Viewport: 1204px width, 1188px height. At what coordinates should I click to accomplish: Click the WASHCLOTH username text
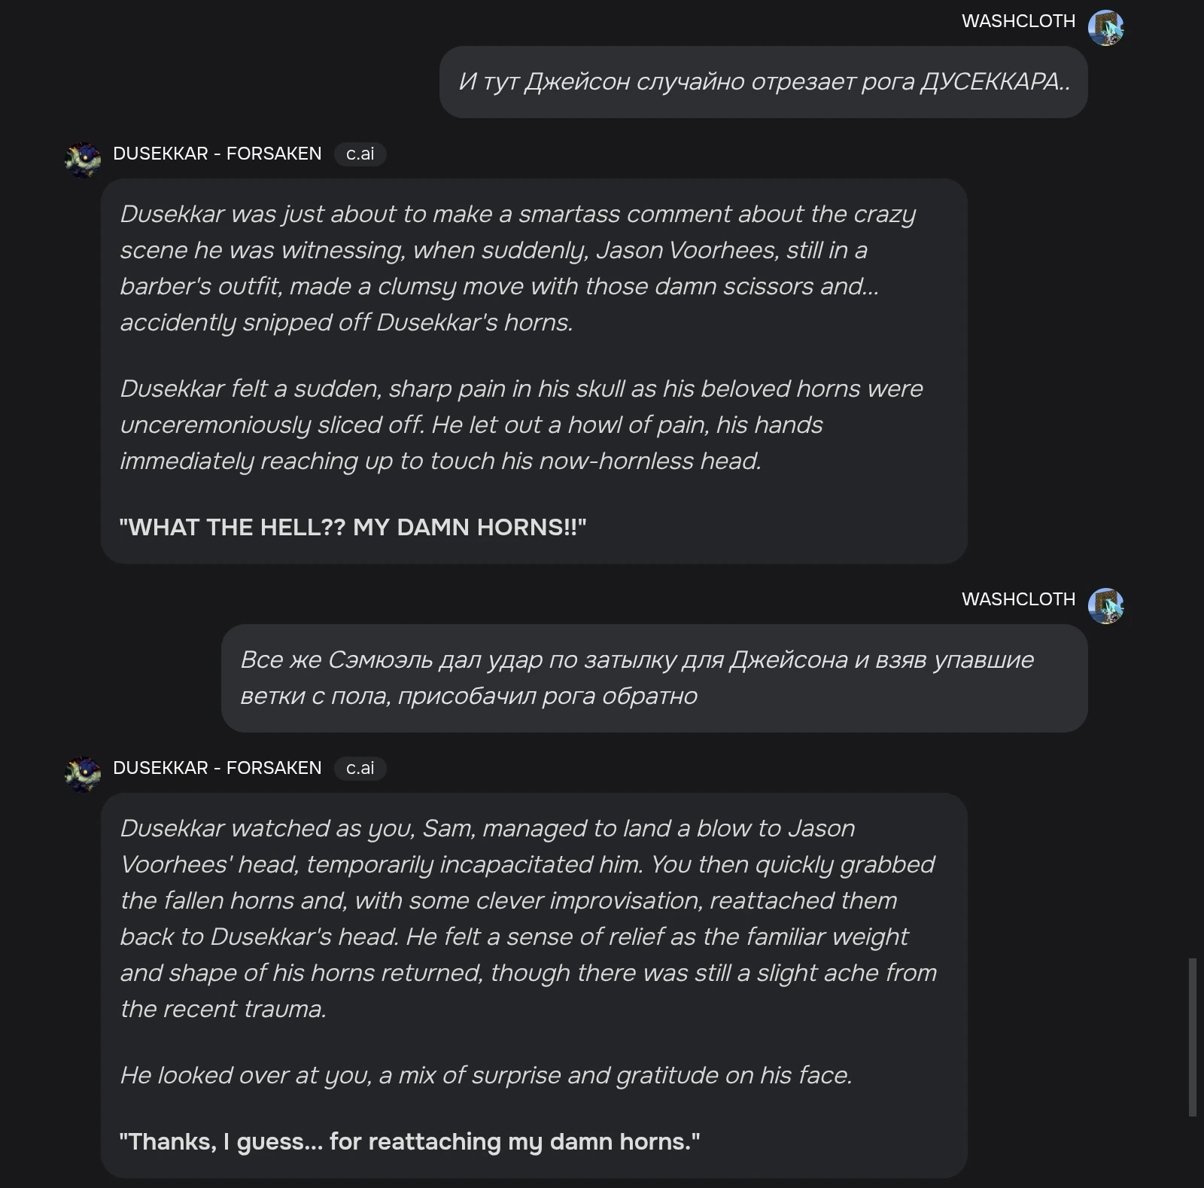1019,20
